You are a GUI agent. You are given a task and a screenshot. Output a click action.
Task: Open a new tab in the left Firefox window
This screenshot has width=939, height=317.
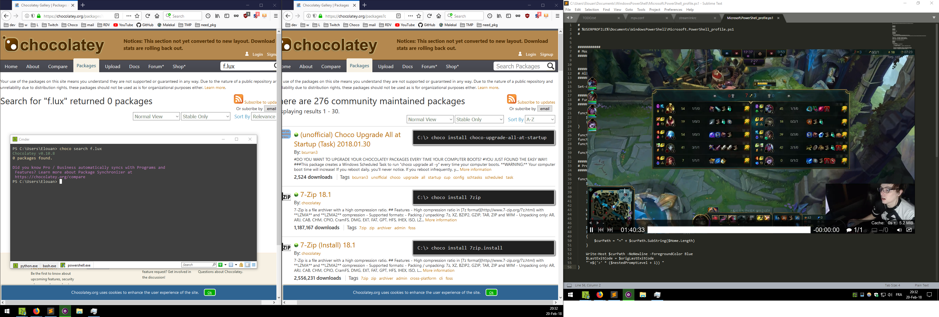tap(83, 5)
